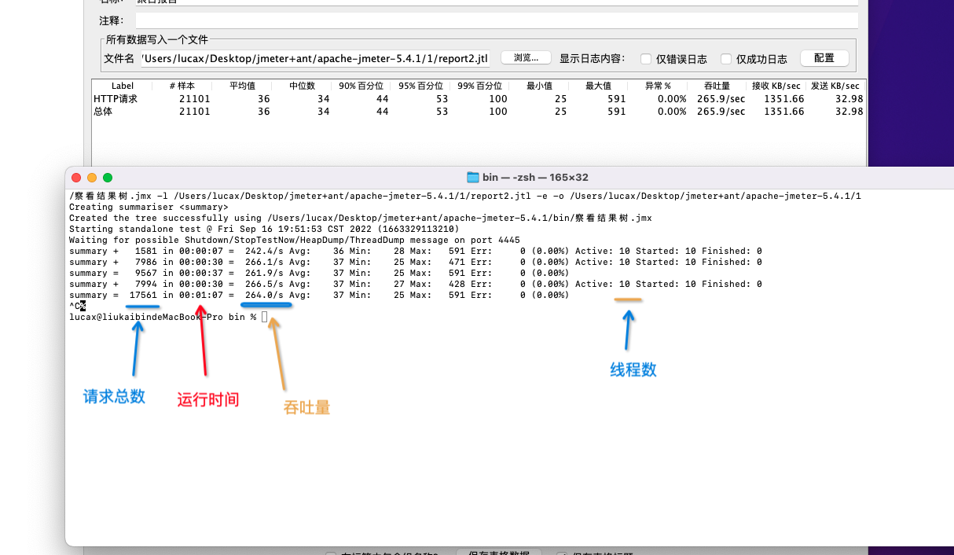Click 'Waiting for possible Shutdown' terminal line
Image resolution: width=954 pixels, height=555 pixels.
pos(295,240)
